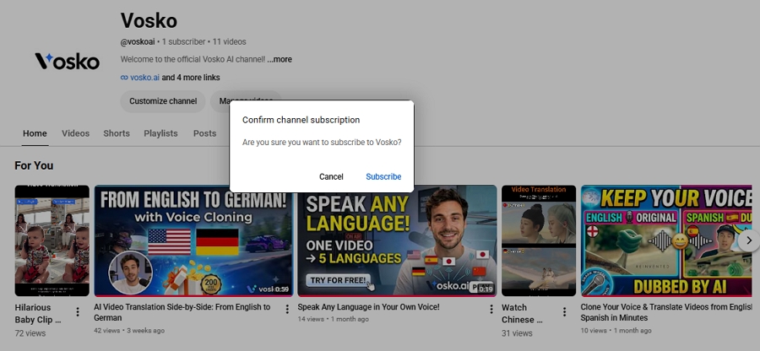Open the Home tab
The width and height of the screenshot is (760, 351).
pyautogui.click(x=35, y=133)
